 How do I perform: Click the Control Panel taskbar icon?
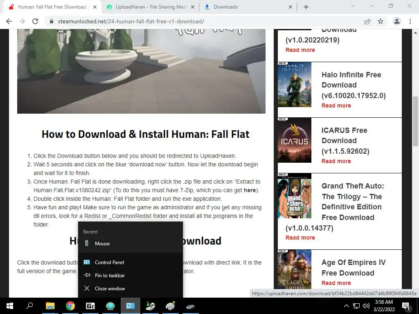(x=131, y=306)
